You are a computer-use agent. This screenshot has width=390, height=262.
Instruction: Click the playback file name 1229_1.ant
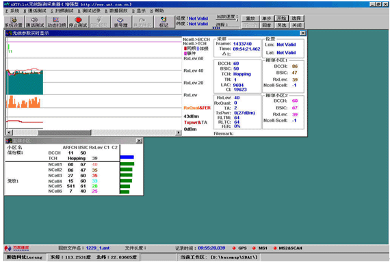click(98, 248)
